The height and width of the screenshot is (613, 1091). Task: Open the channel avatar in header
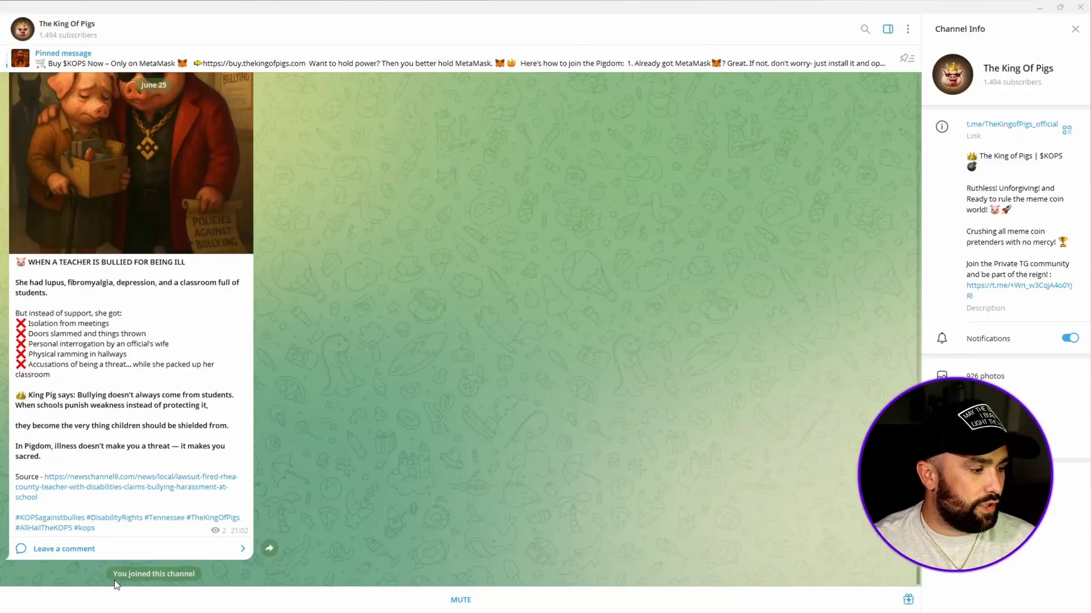coord(23,29)
